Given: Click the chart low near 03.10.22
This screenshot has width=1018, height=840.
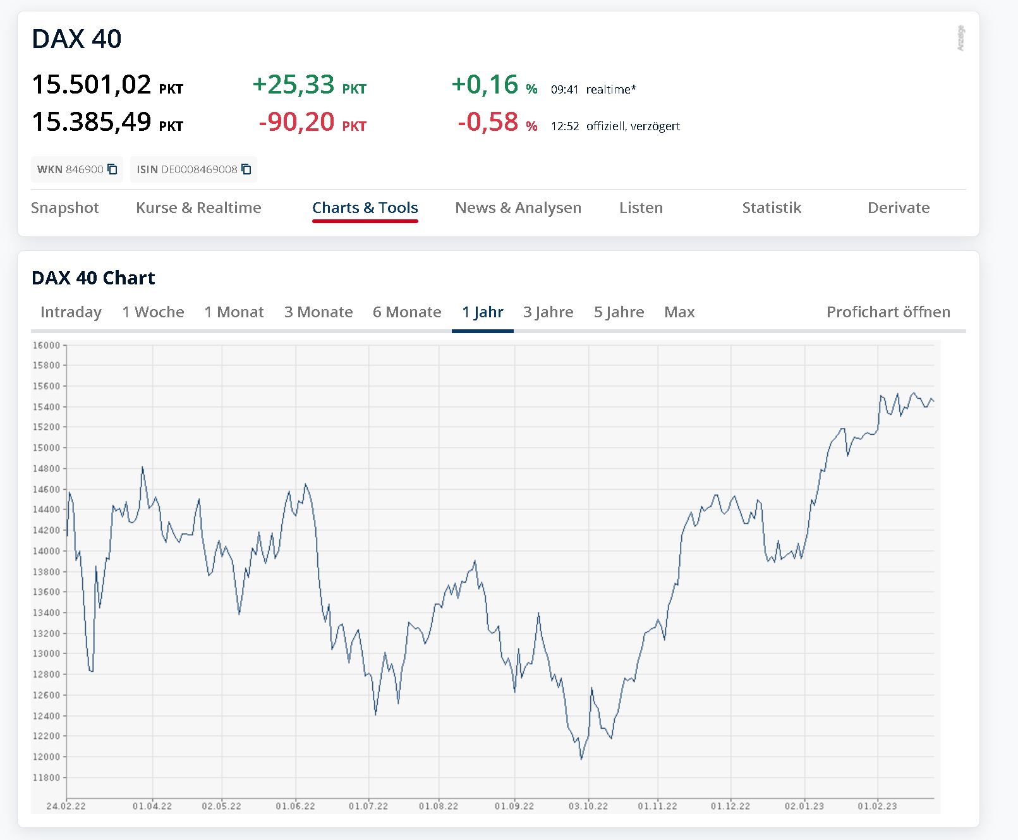Looking at the screenshot, I should coord(581,758).
